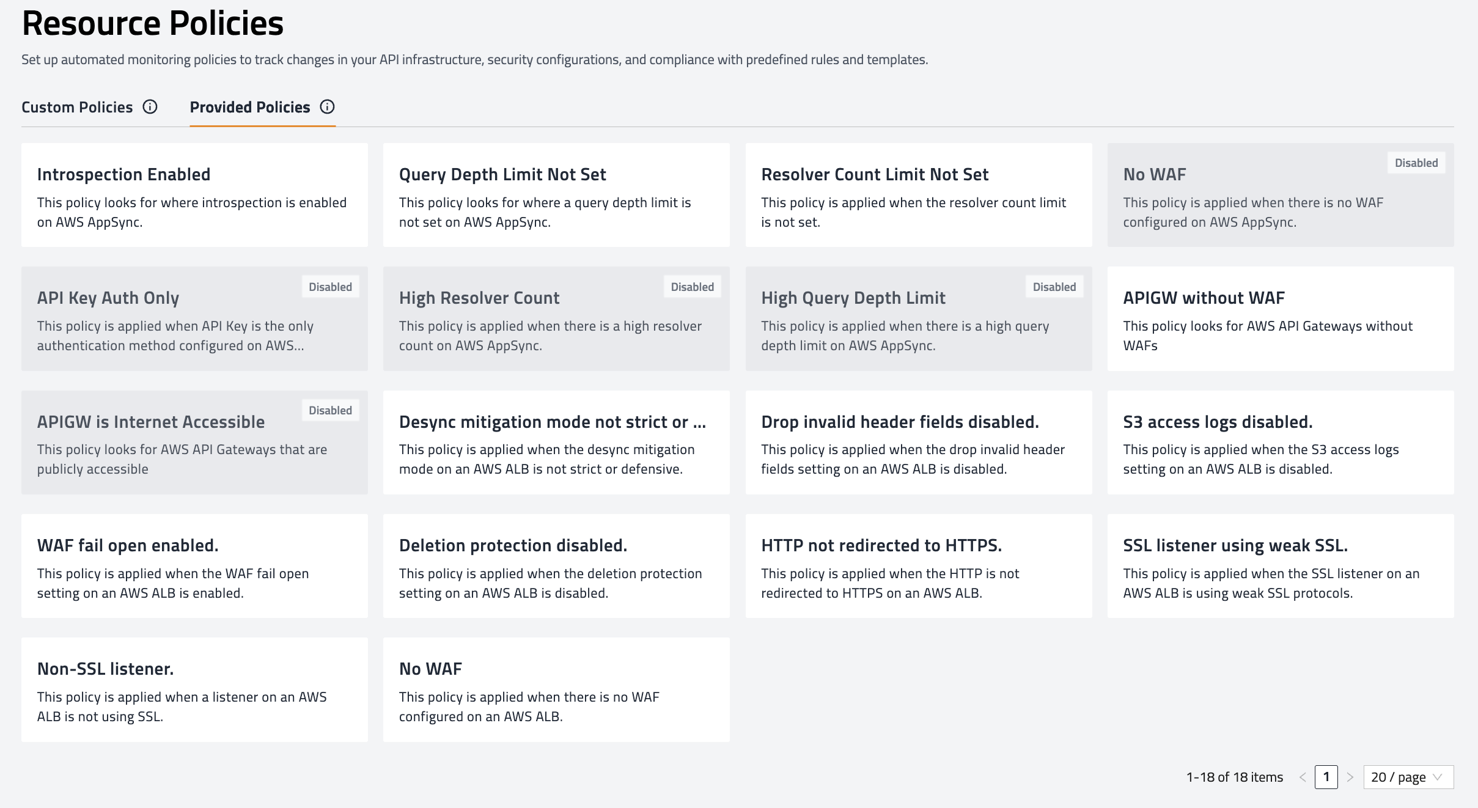Click Disabled badge on No WAF AppSync card

coord(1416,163)
